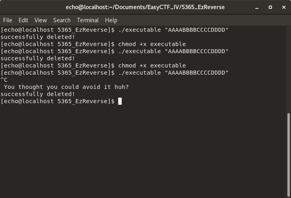
Task: Minimize the terminal window
Action: point(257,7)
